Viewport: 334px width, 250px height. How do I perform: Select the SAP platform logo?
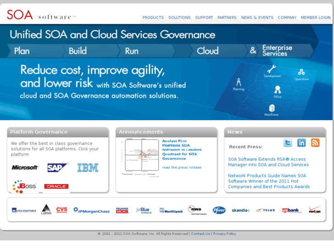click(x=58, y=167)
